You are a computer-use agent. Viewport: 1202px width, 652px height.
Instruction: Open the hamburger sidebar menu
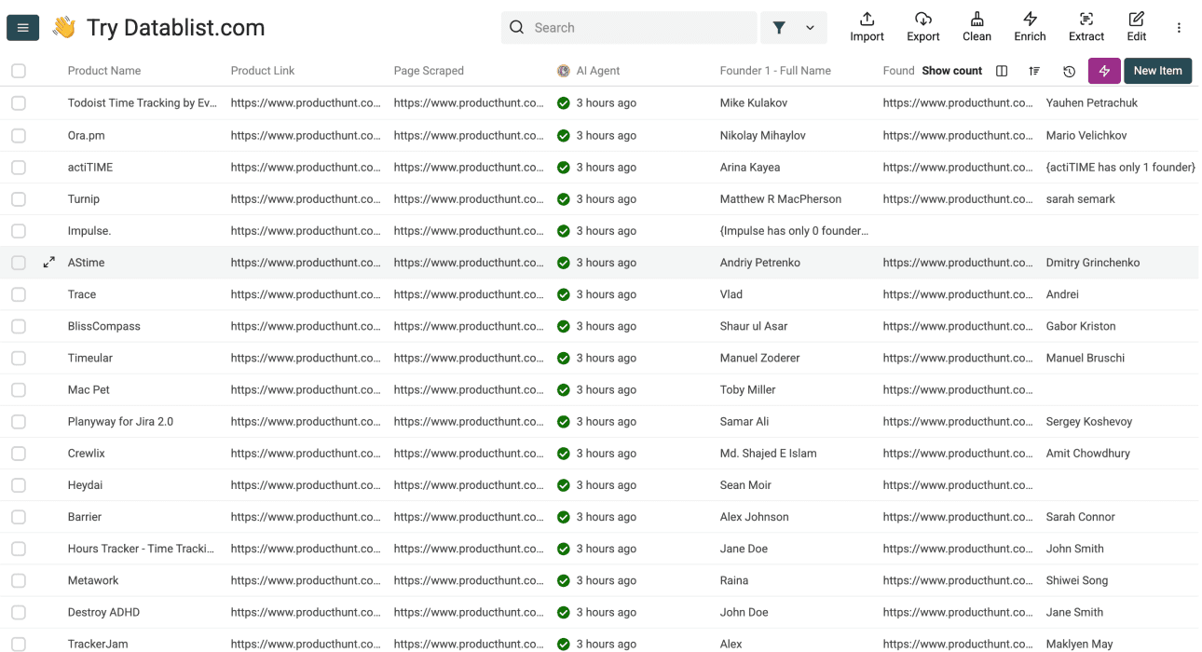pyautogui.click(x=22, y=27)
